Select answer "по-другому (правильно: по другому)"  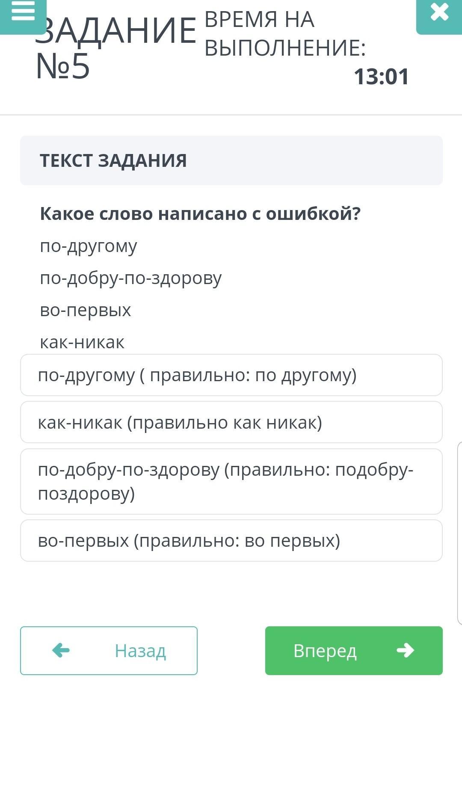(x=231, y=375)
